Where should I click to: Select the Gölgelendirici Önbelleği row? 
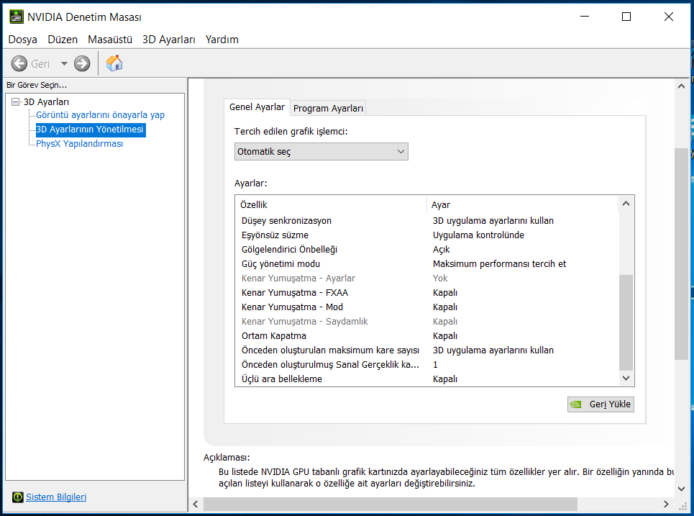427,249
